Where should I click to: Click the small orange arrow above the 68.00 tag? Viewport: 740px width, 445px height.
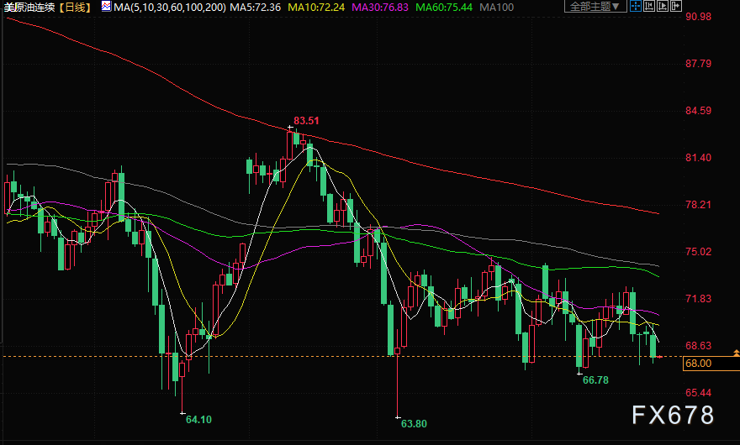[737, 353]
